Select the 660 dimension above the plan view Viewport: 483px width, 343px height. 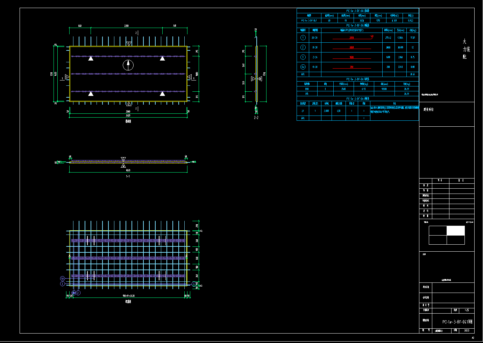pos(80,26)
